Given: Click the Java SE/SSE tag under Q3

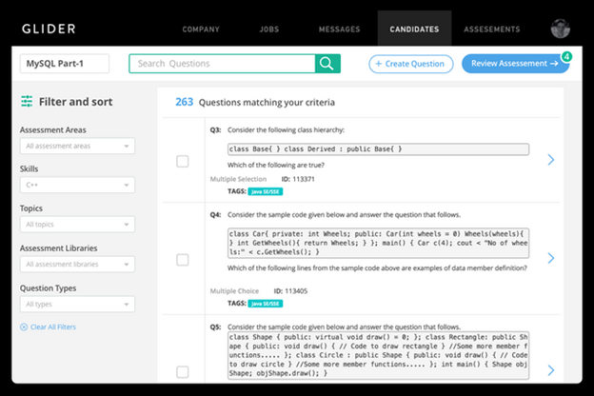Looking at the screenshot, I should click(266, 191).
